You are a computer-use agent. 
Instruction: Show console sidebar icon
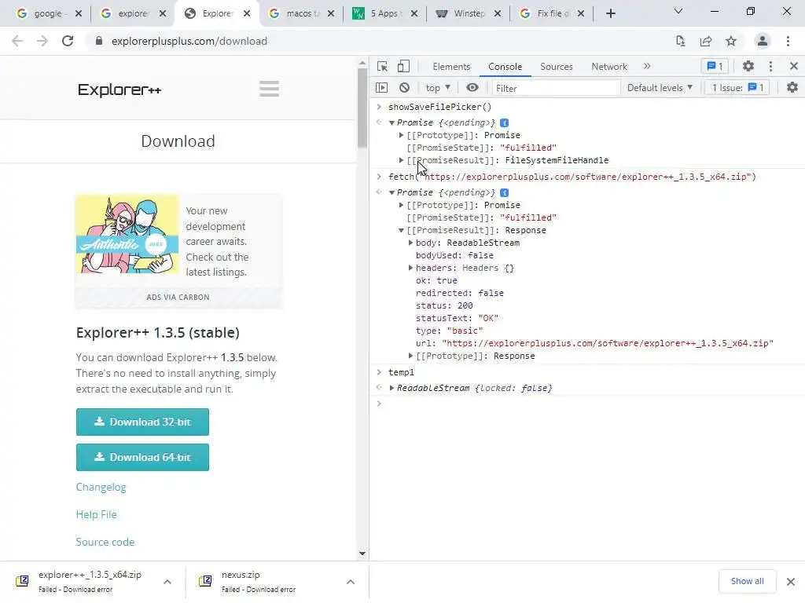[x=381, y=88]
